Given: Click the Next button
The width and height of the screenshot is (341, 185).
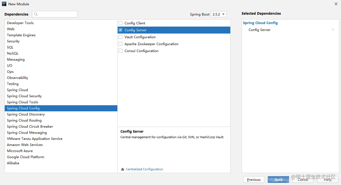Looking at the screenshot, I should (278, 179).
